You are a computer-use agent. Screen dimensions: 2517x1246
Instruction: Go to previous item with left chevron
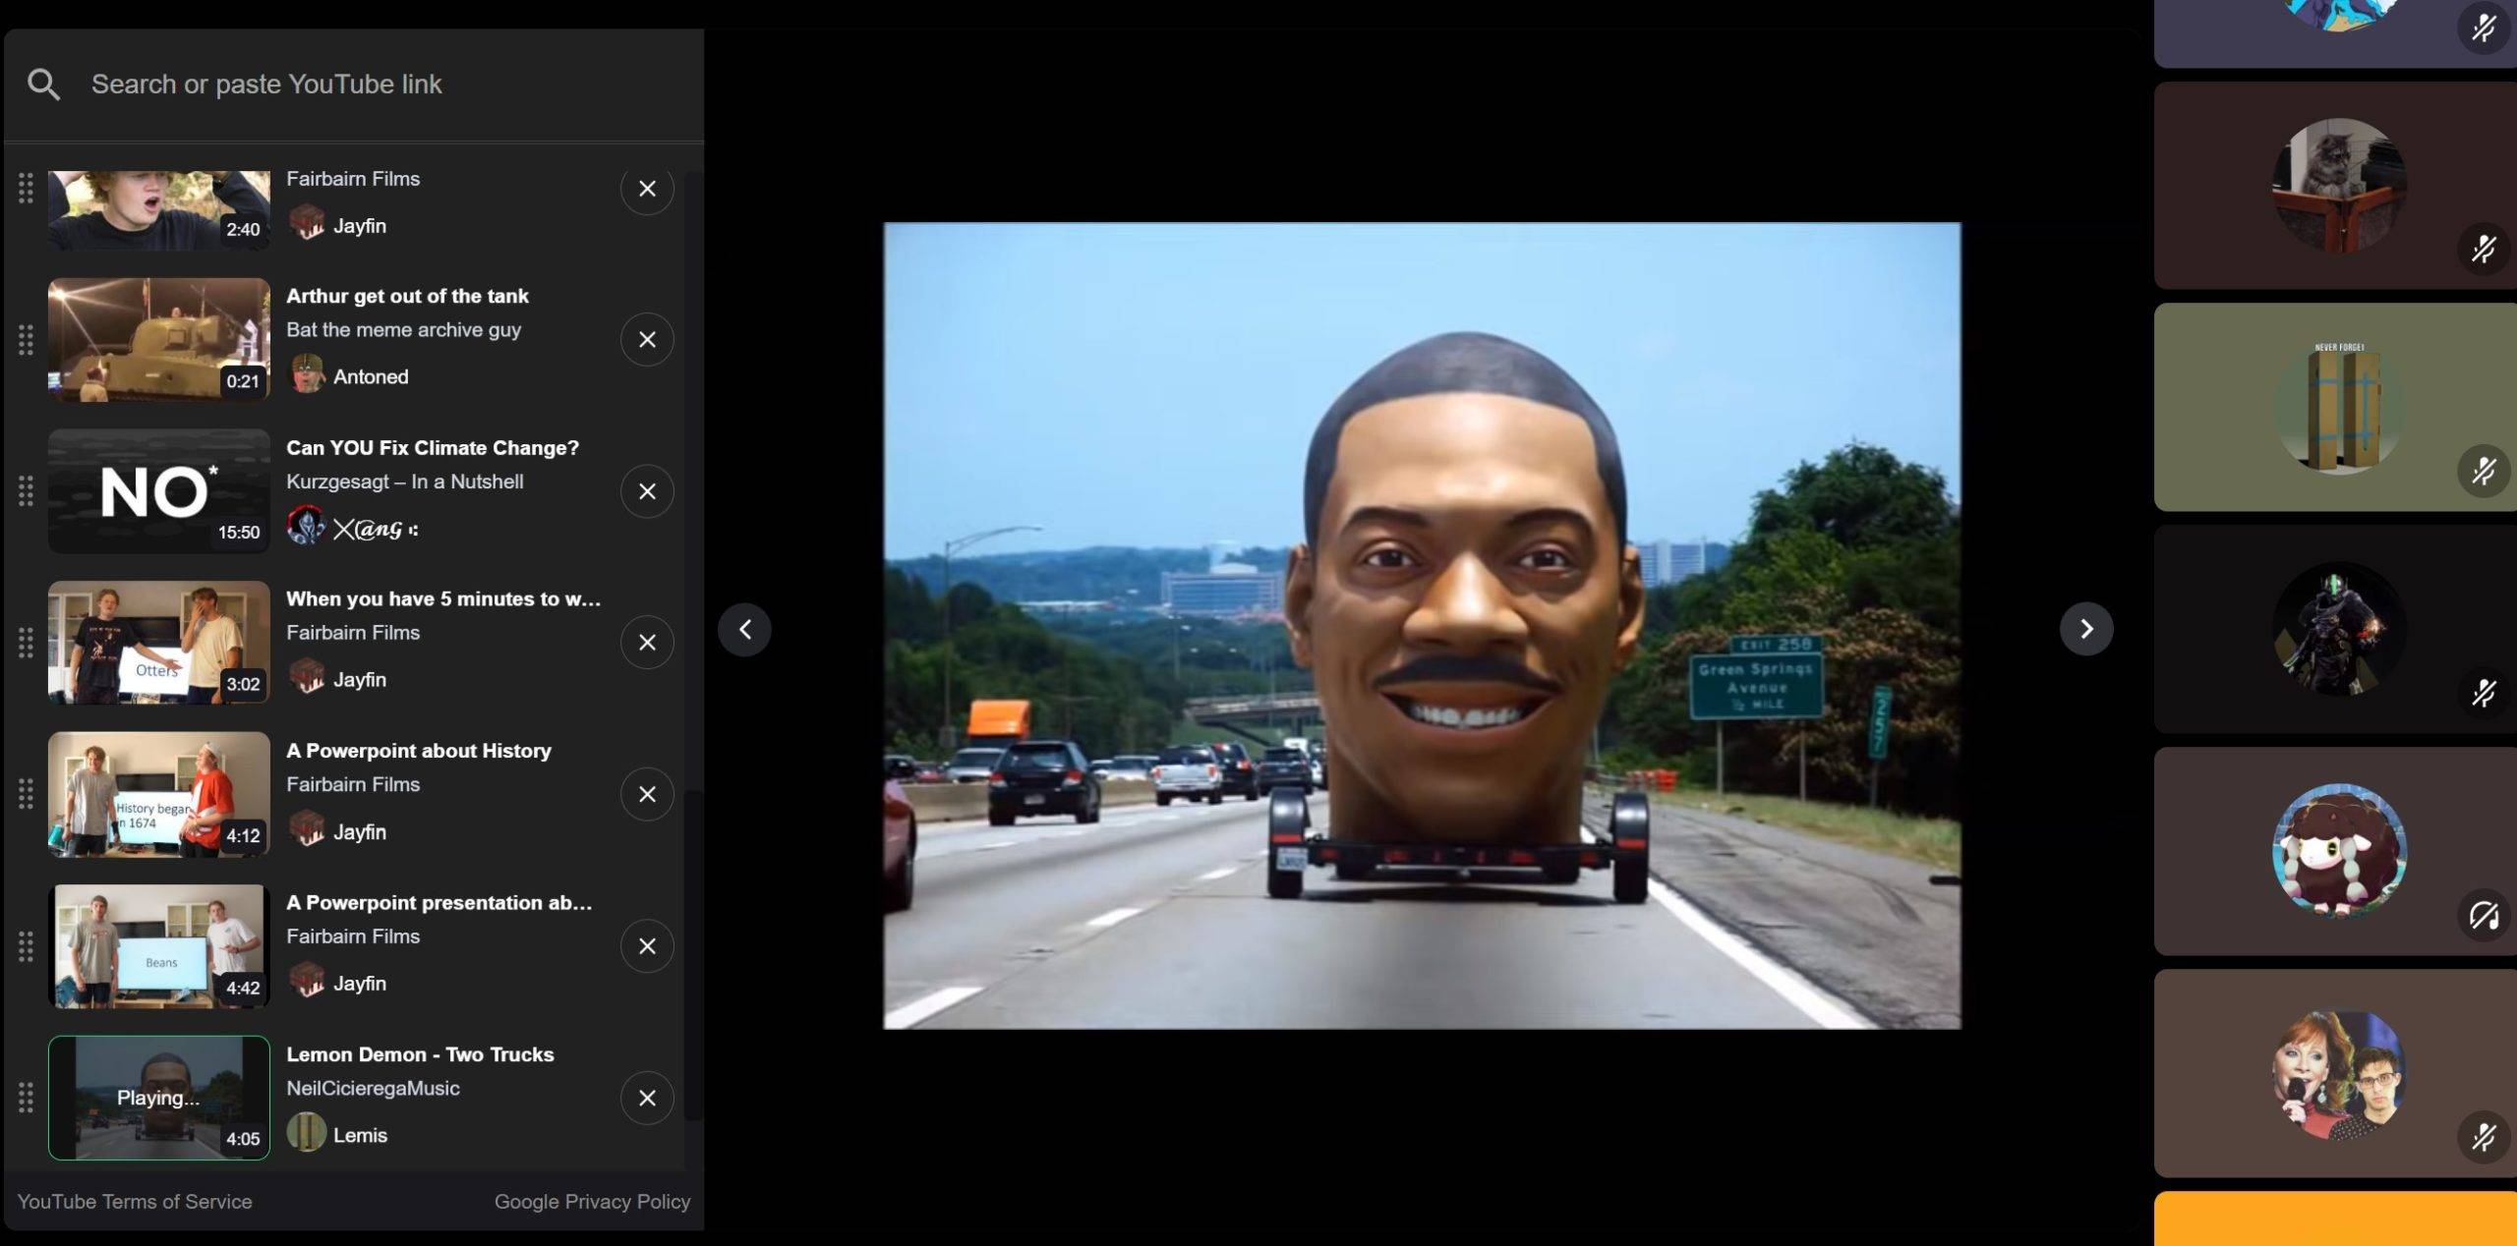tap(745, 629)
